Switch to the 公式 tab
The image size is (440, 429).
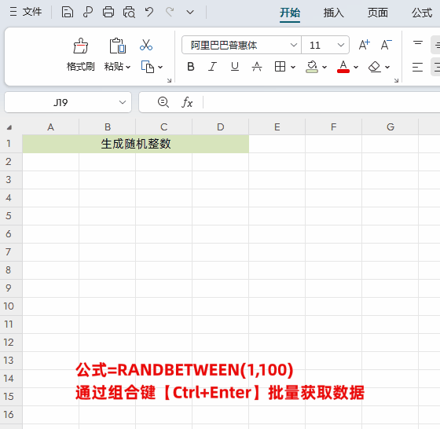(422, 13)
